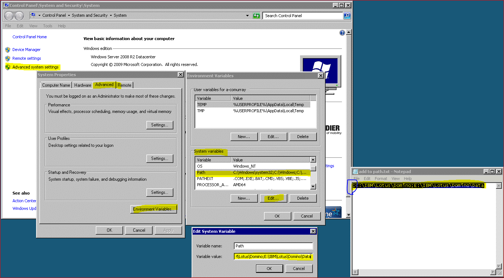Switch to the Hardware tab
The height and width of the screenshot is (278, 504).
(83, 85)
